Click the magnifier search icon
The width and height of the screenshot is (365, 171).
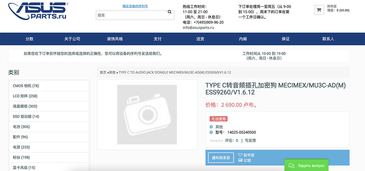coord(170,12)
